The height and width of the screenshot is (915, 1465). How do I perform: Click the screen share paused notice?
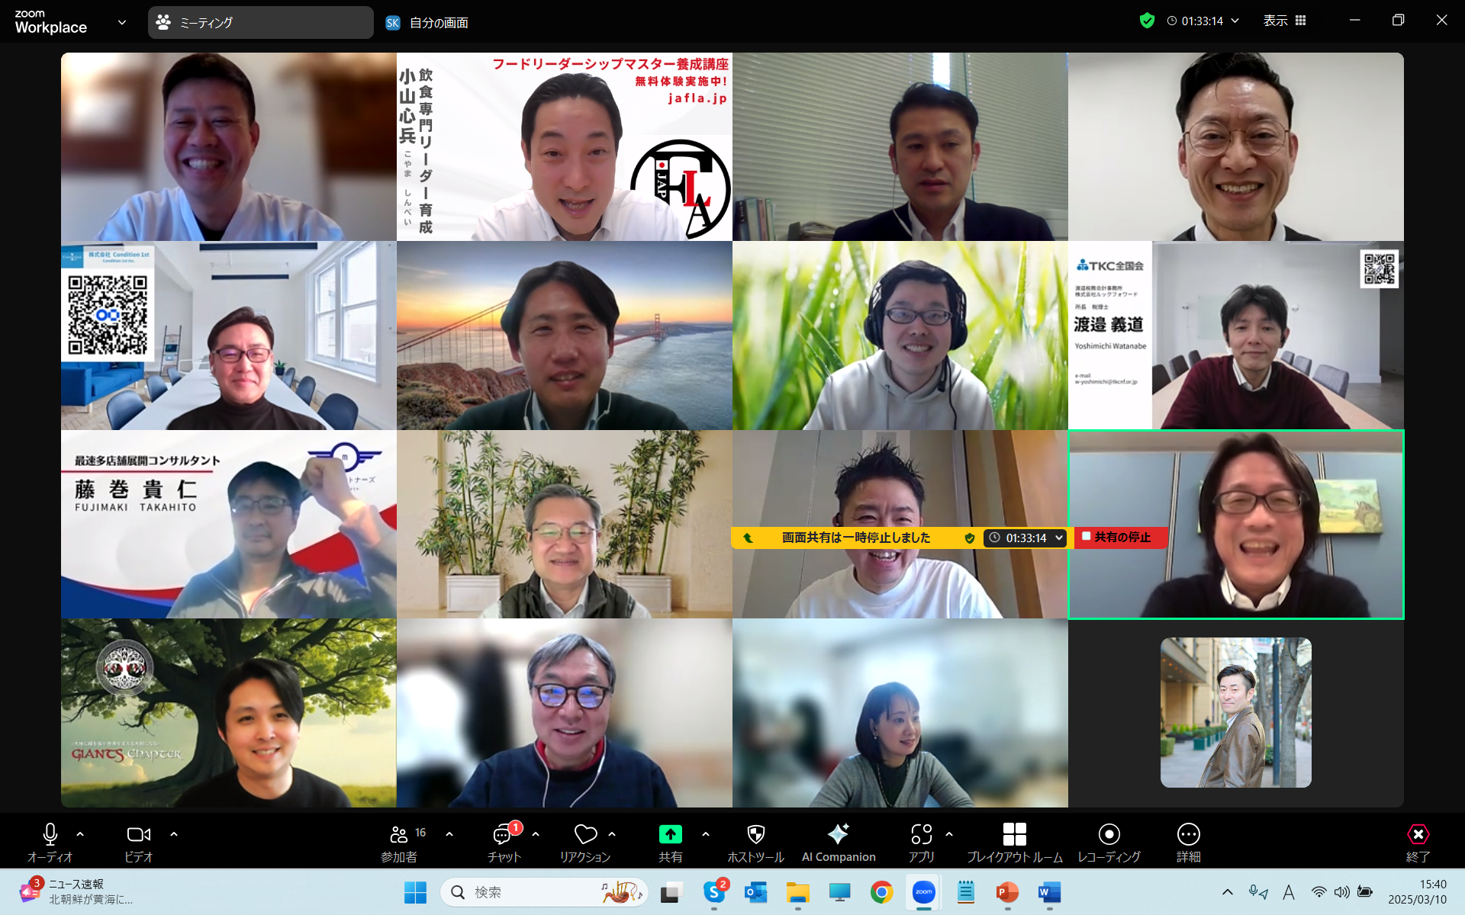[x=855, y=538]
